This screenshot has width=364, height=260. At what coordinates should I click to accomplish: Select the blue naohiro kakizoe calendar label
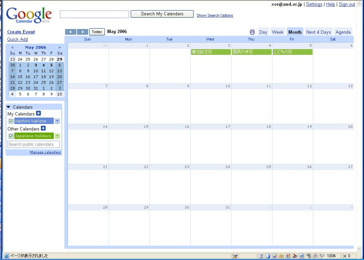pyautogui.click(x=34, y=121)
